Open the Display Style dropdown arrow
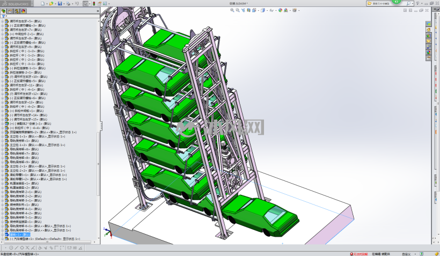Image resolution: width=440 pixels, height=256 pixels. click(x=267, y=10)
